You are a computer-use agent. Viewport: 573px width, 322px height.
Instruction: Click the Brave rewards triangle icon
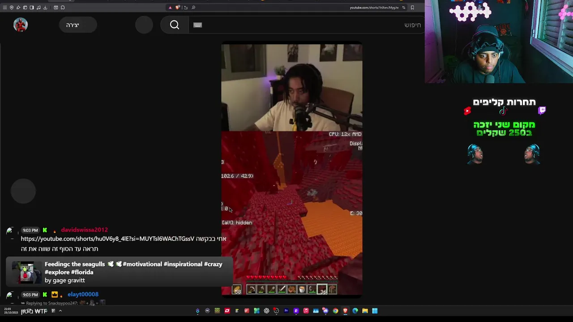171,8
